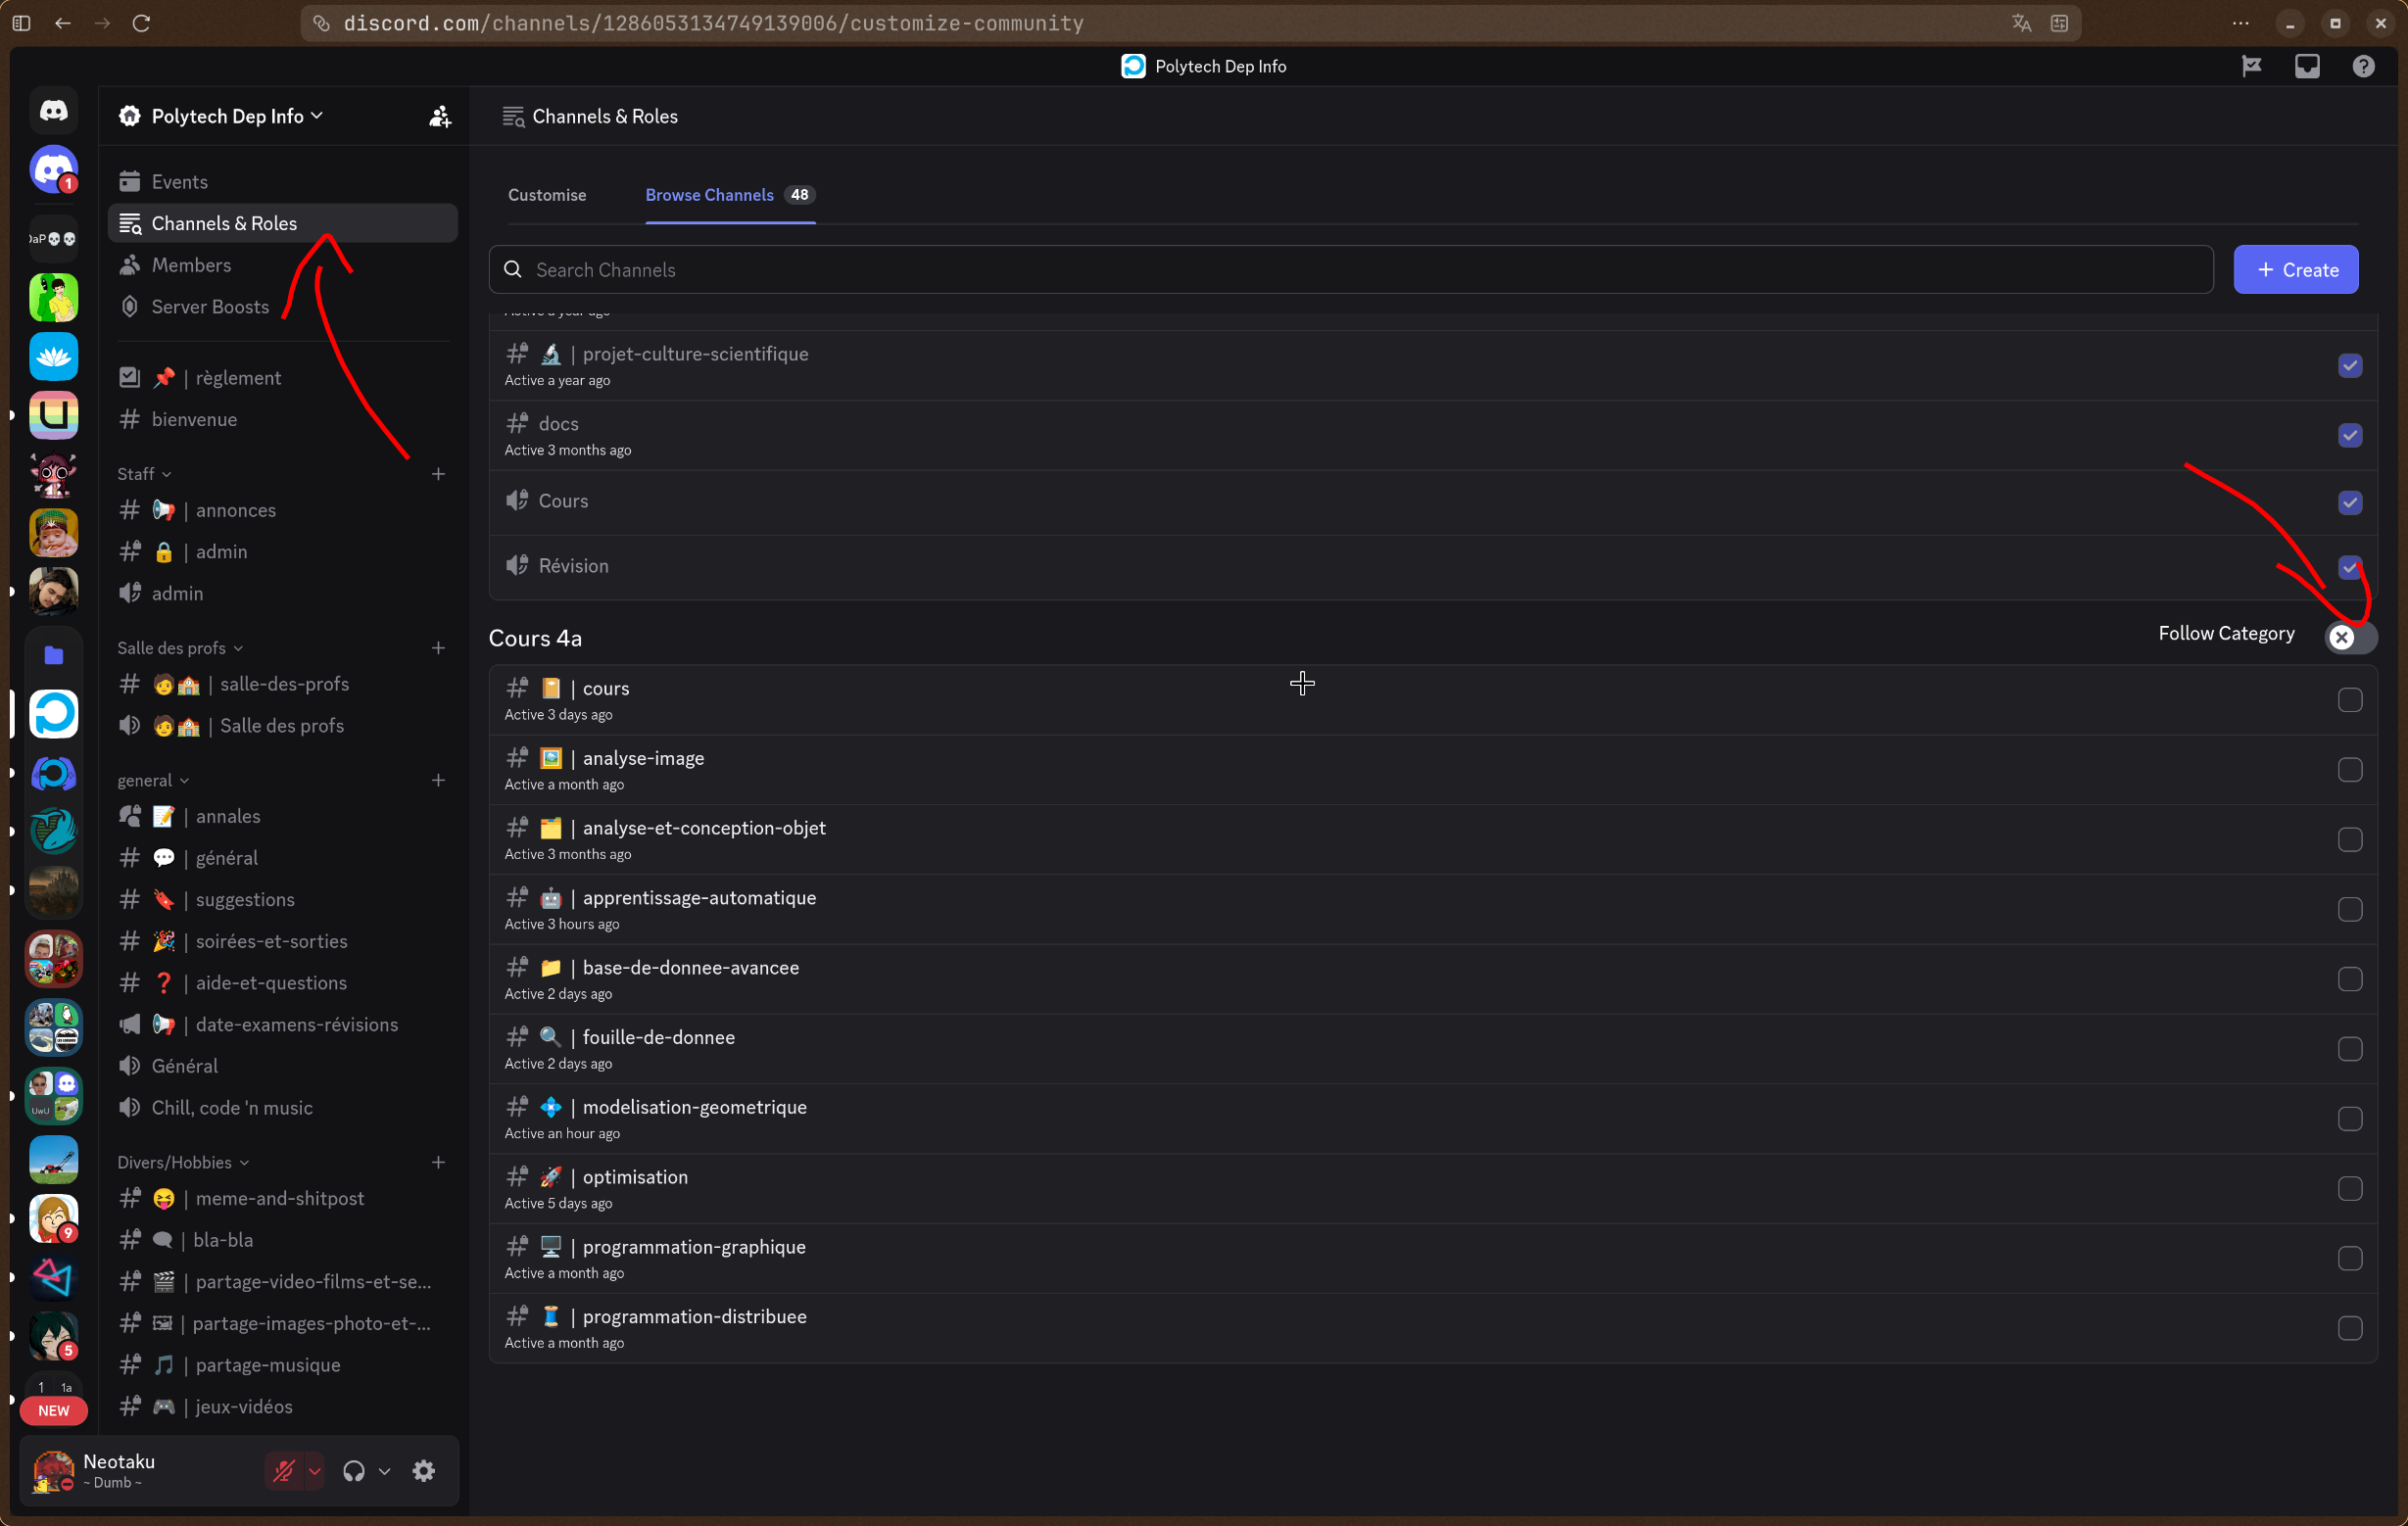Click the invite people icon

(x=440, y=117)
